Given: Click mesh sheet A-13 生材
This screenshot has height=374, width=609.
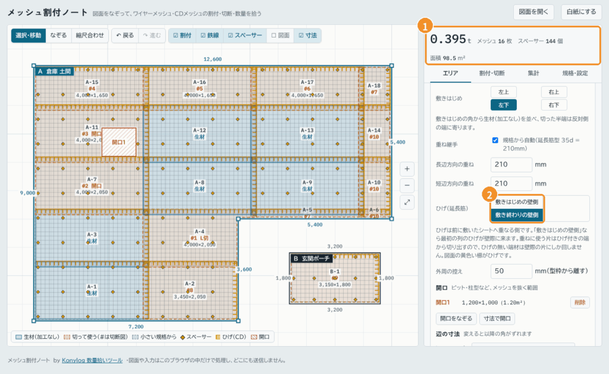Looking at the screenshot, I should (307, 134).
